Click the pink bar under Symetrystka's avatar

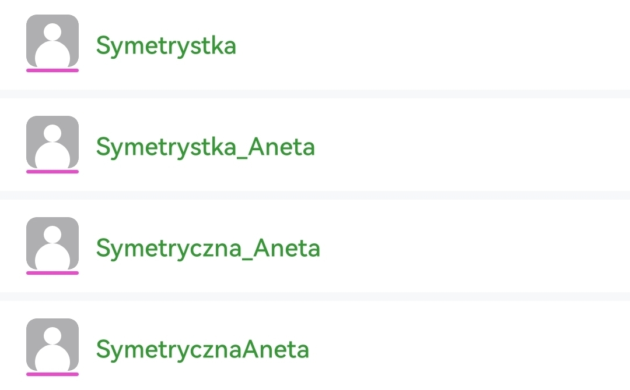click(52, 70)
